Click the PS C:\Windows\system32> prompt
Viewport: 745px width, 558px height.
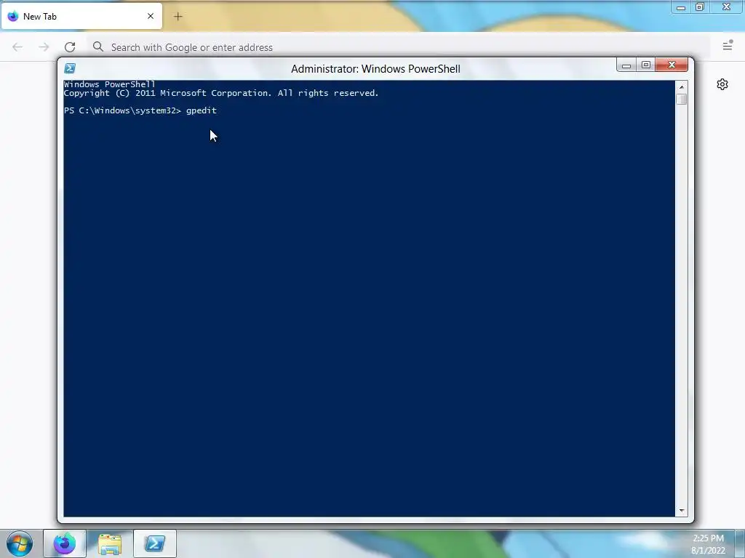[122, 110]
